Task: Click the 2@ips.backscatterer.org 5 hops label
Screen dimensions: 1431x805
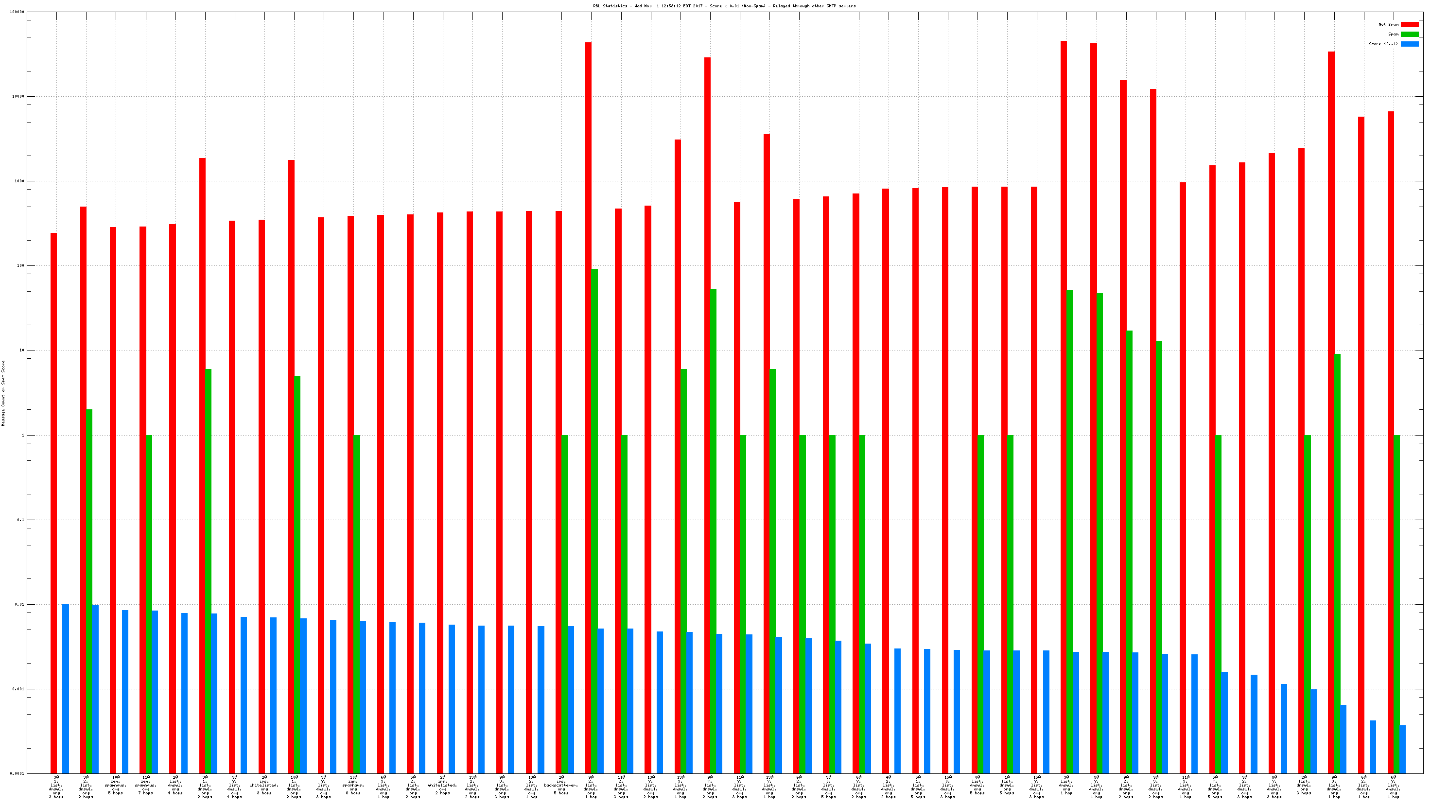Action: [561, 786]
